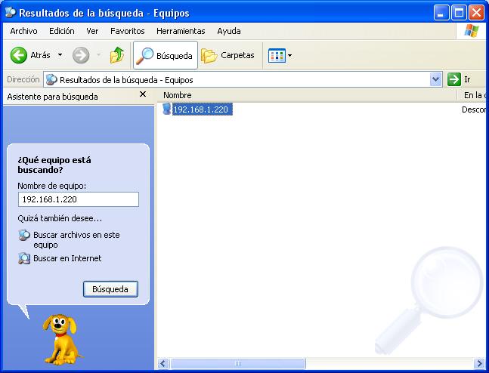Click the forward navigation arrow icon
This screenshot has height=373, width=489.
pyautogui.click(x=81, y=55)
